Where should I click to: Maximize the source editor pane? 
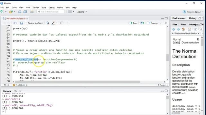coord(166,18)
